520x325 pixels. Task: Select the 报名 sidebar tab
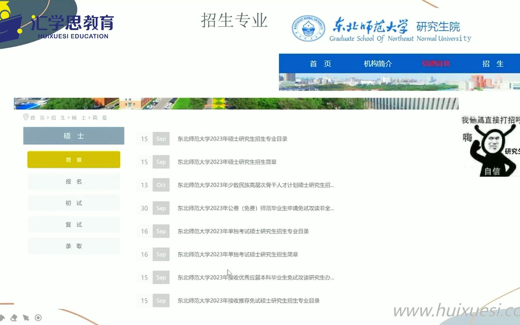74,181
